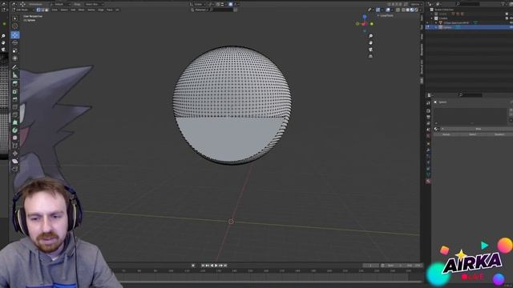513x288 pixels.
Task: Open the Vertex menu
Action: [91, 10]
